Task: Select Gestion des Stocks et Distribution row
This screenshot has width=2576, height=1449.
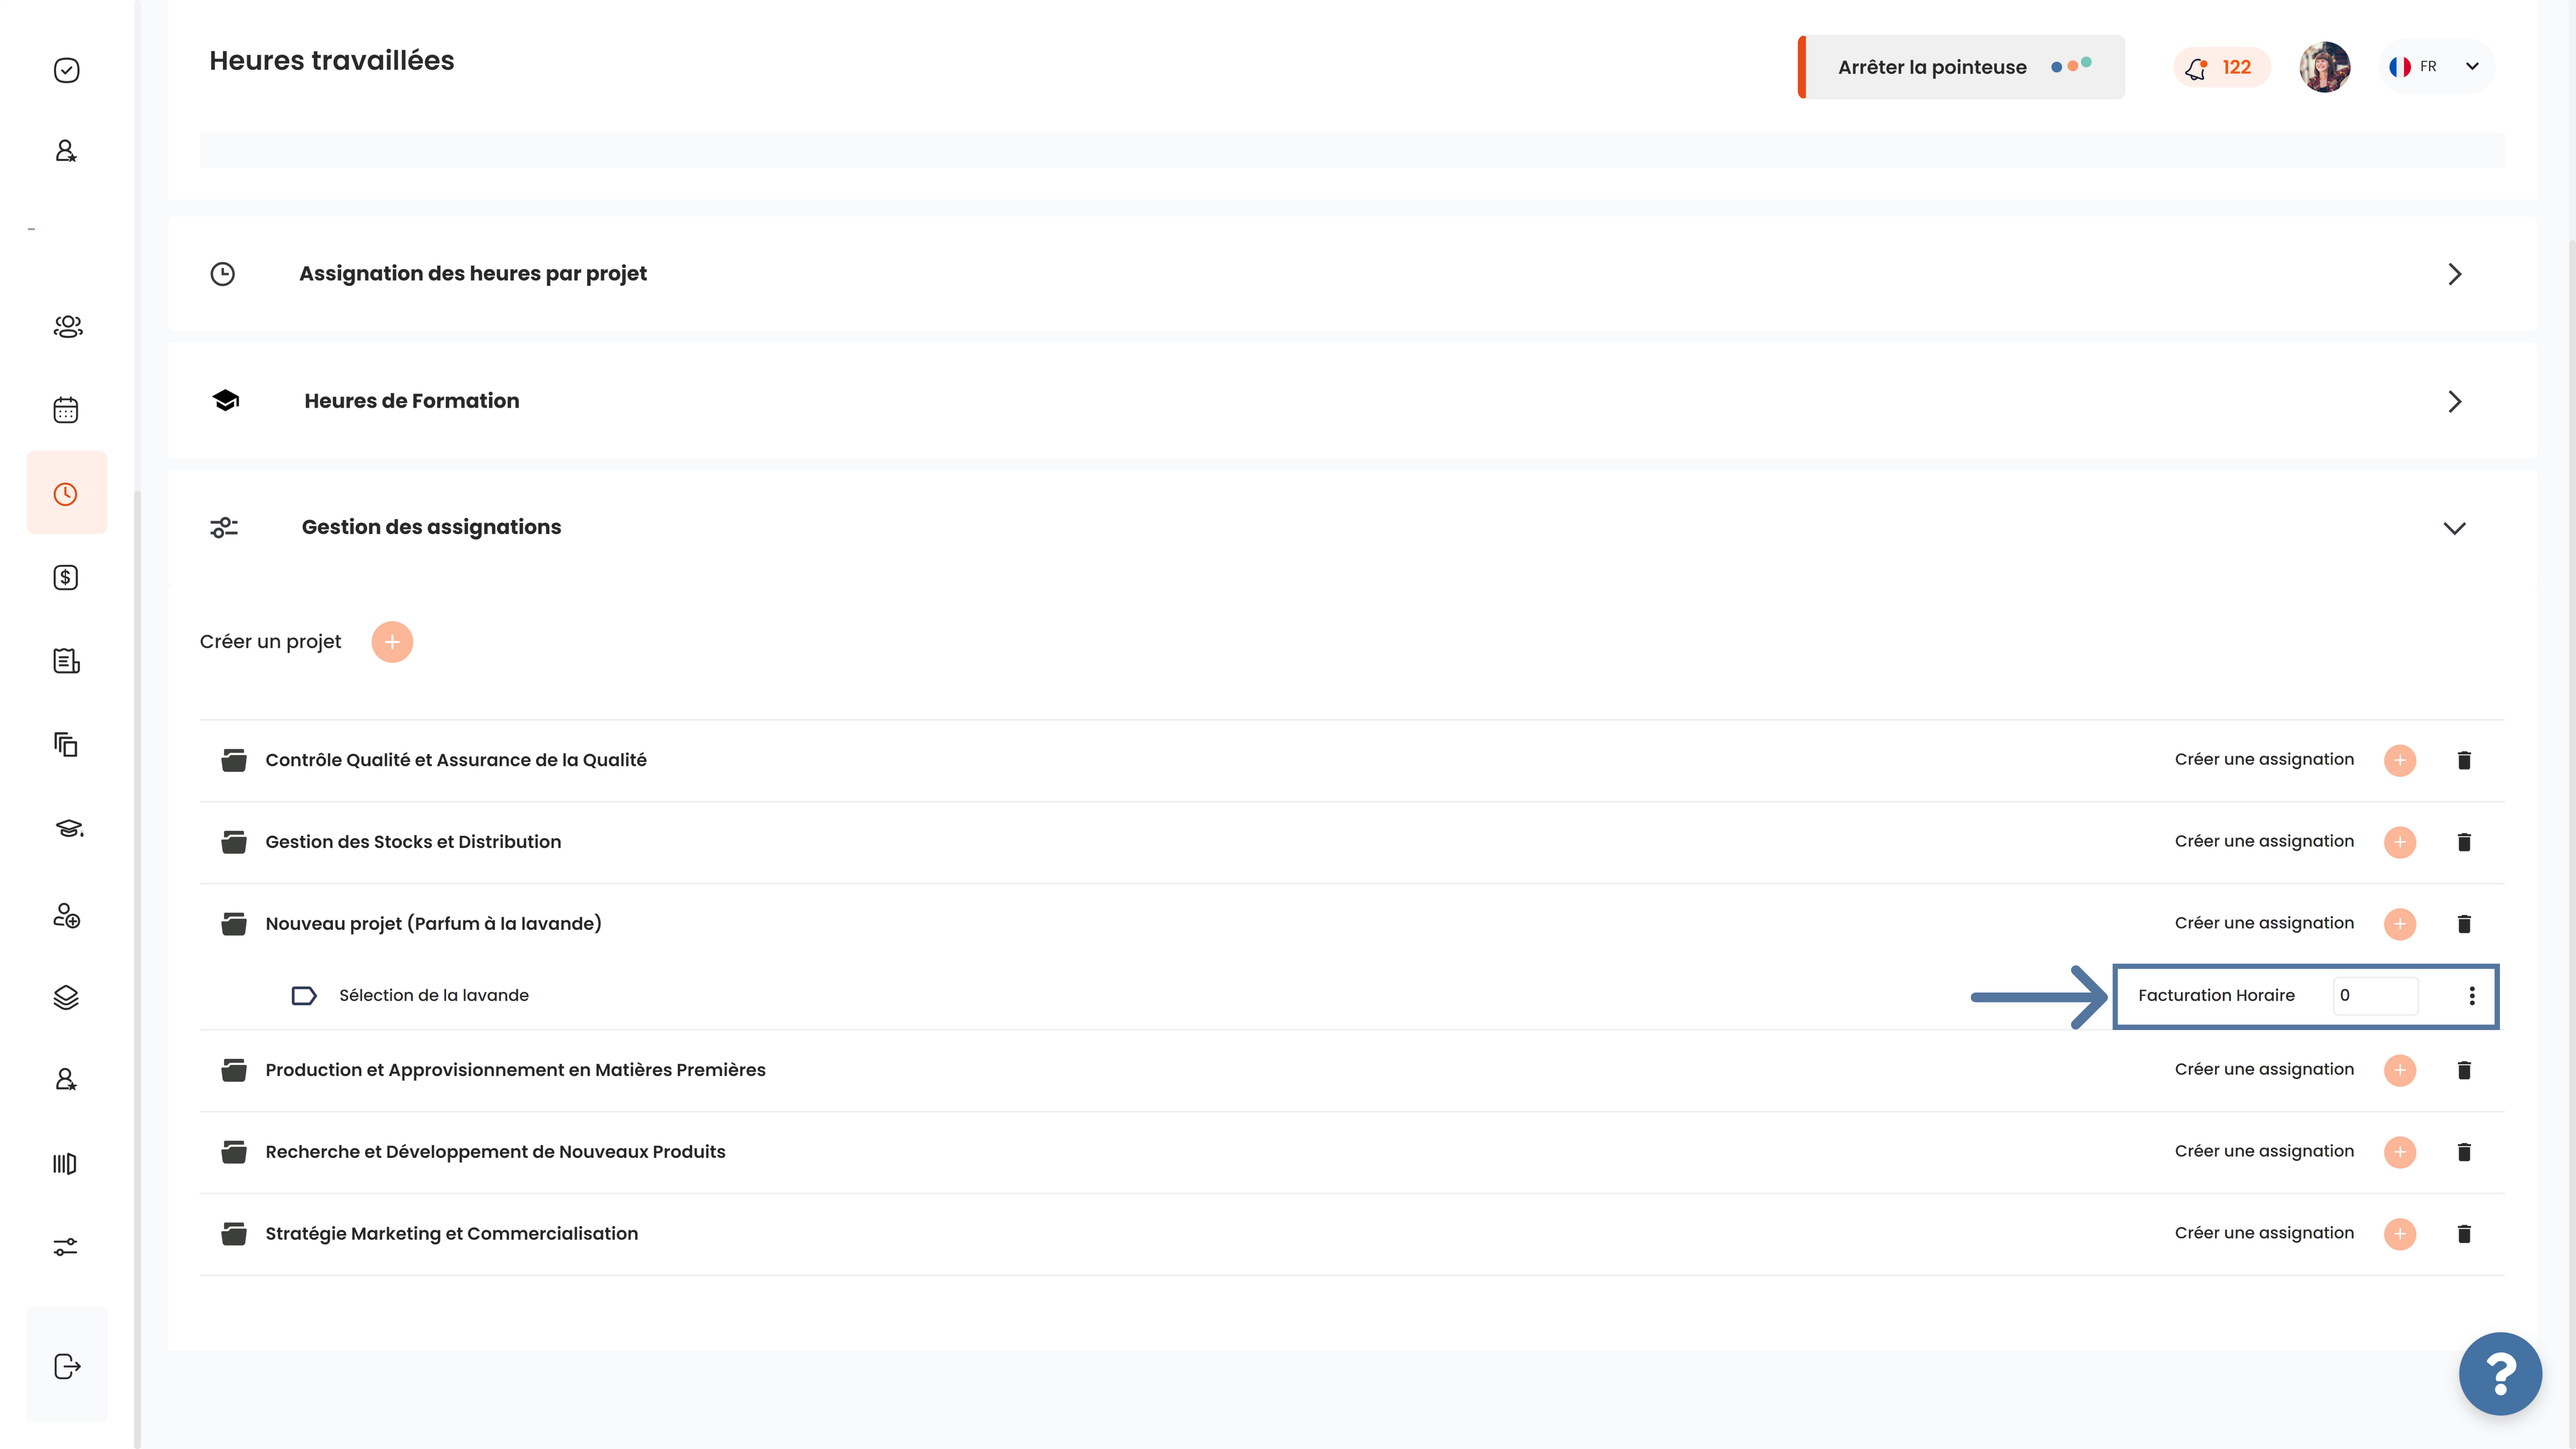Action: (x=1352, y=842)
